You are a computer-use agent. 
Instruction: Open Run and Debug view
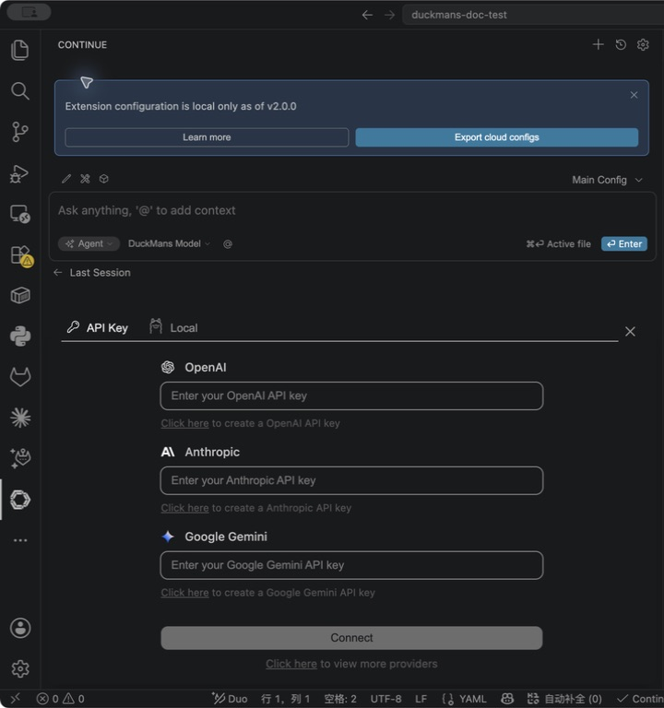(20, 173)
